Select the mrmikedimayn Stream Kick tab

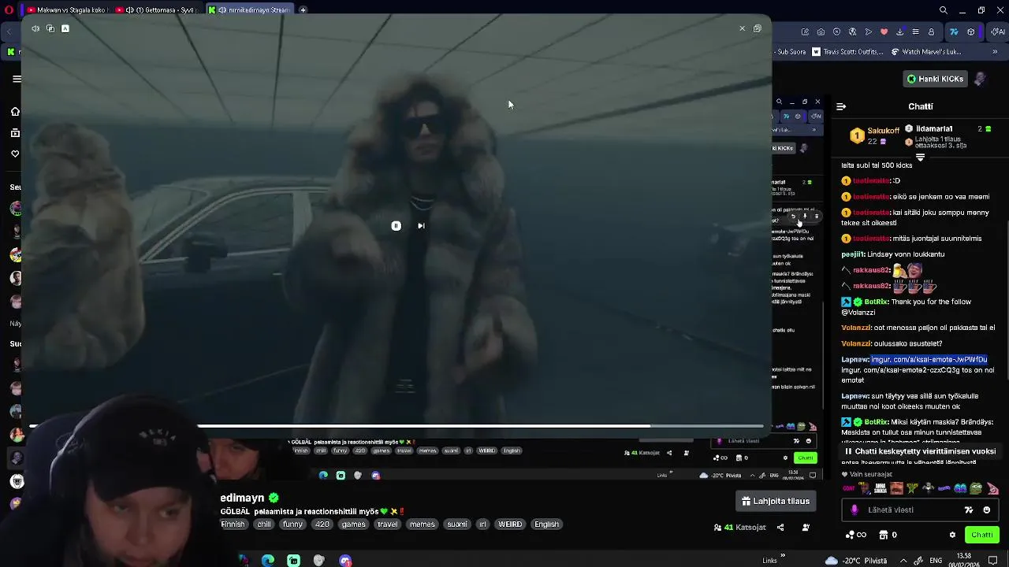(249, 10)
